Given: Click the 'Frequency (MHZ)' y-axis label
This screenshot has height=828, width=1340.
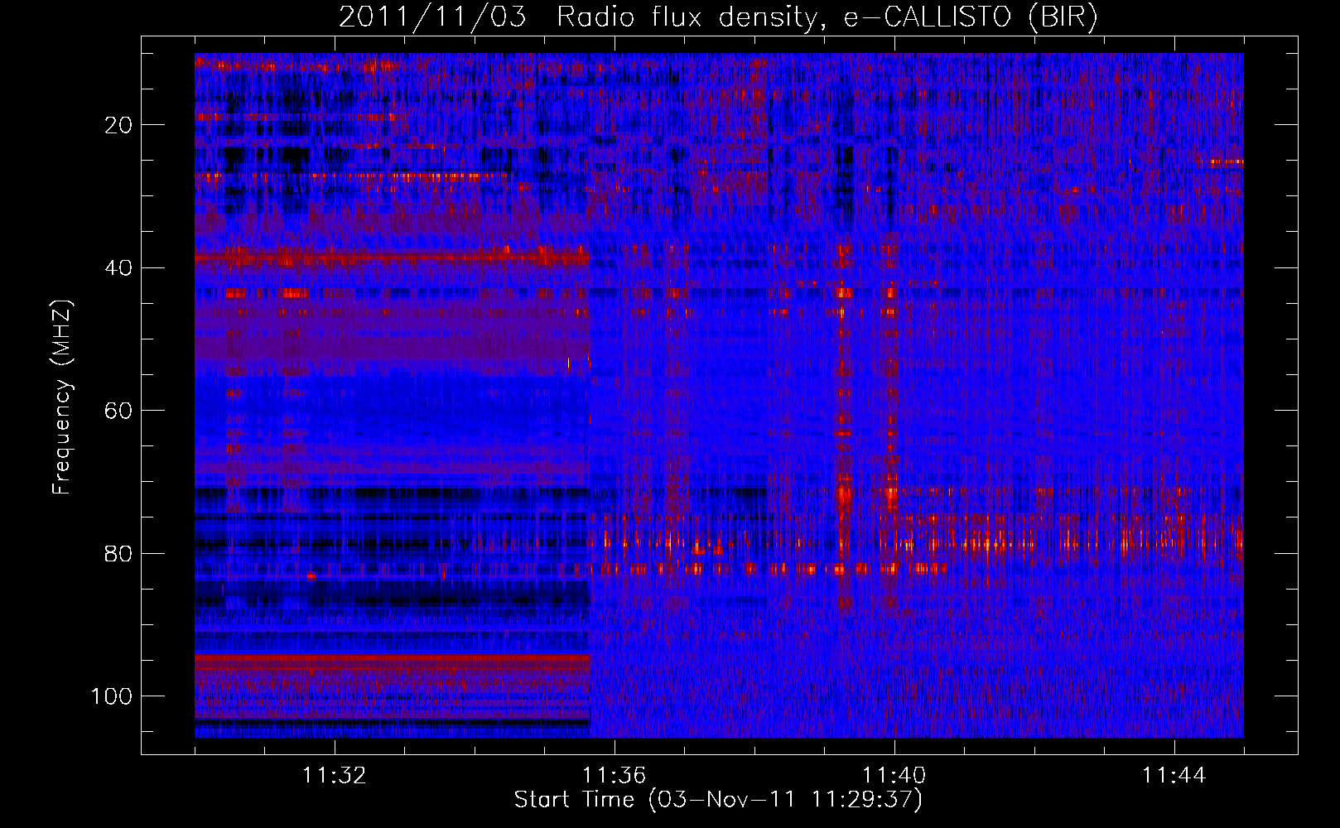Looking at the screenshot, I should [x=62, y=397].
